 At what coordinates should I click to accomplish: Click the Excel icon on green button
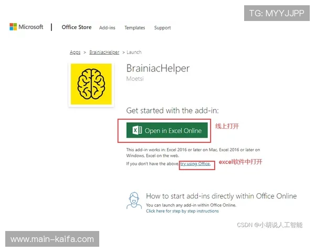[137, 131]
